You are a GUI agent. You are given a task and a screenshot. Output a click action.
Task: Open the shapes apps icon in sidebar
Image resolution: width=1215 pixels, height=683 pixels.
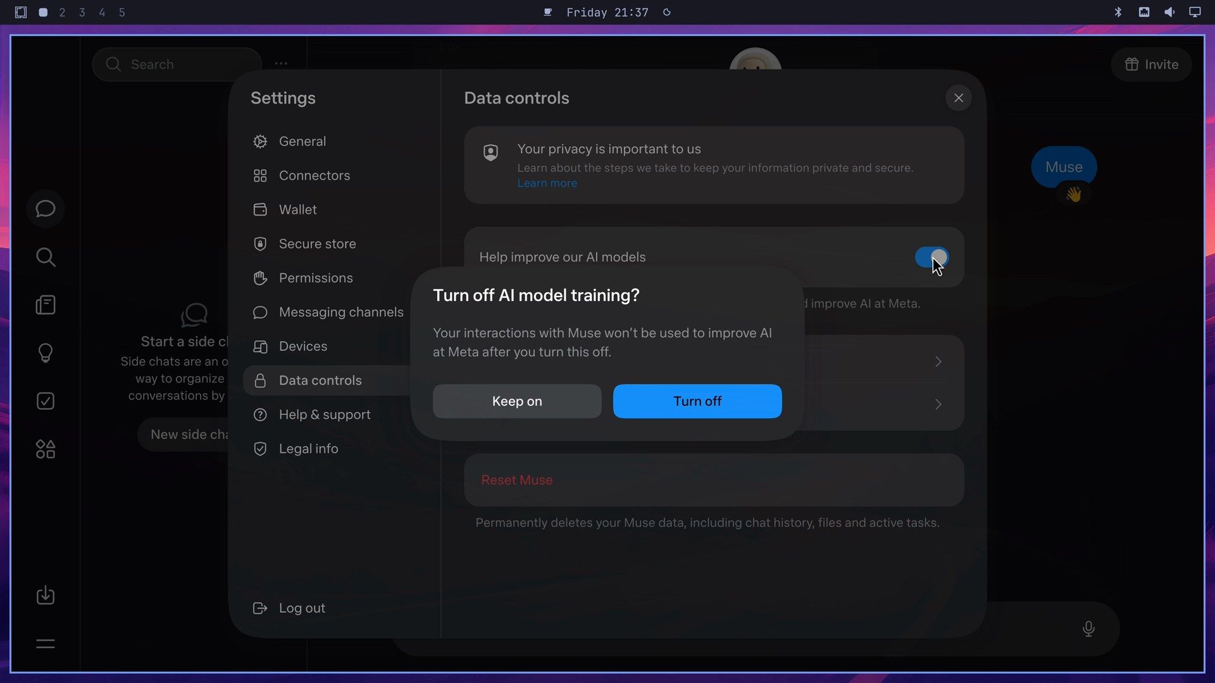[46, 449]
